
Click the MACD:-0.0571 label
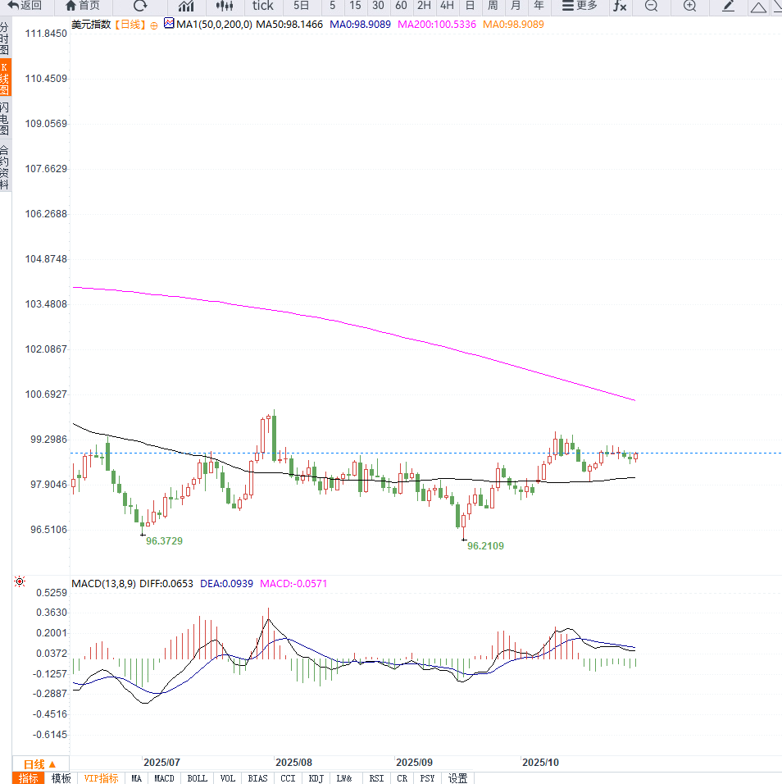(x=293, y=584)
